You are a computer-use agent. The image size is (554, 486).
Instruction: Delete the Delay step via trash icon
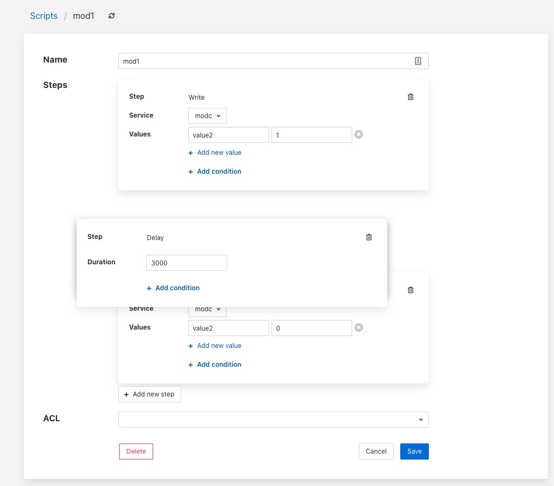tap(369, 237)
